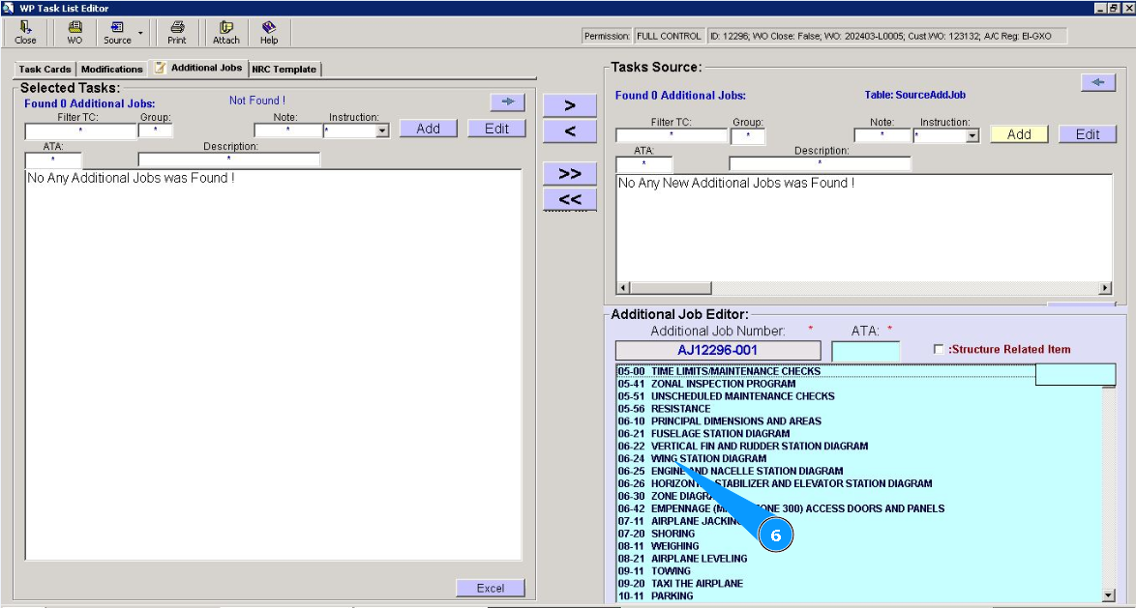
Task: Click the single move-left < button
Action: pyautogui.click(x=569, y=131)
